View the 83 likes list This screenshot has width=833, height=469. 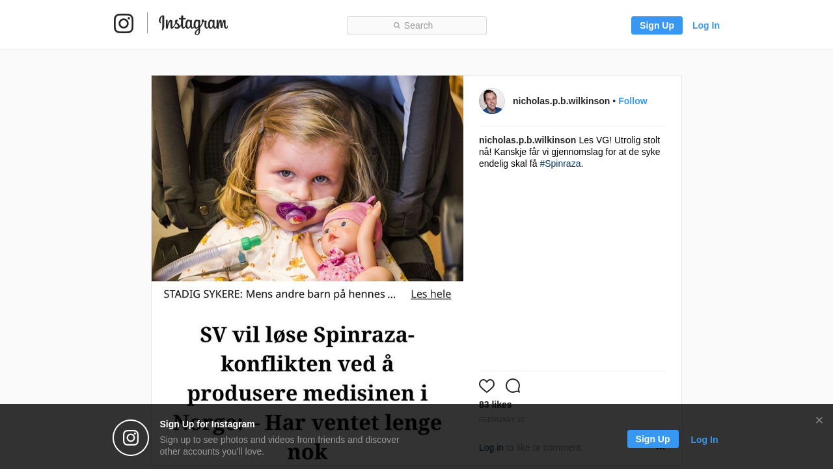[495, 405]
